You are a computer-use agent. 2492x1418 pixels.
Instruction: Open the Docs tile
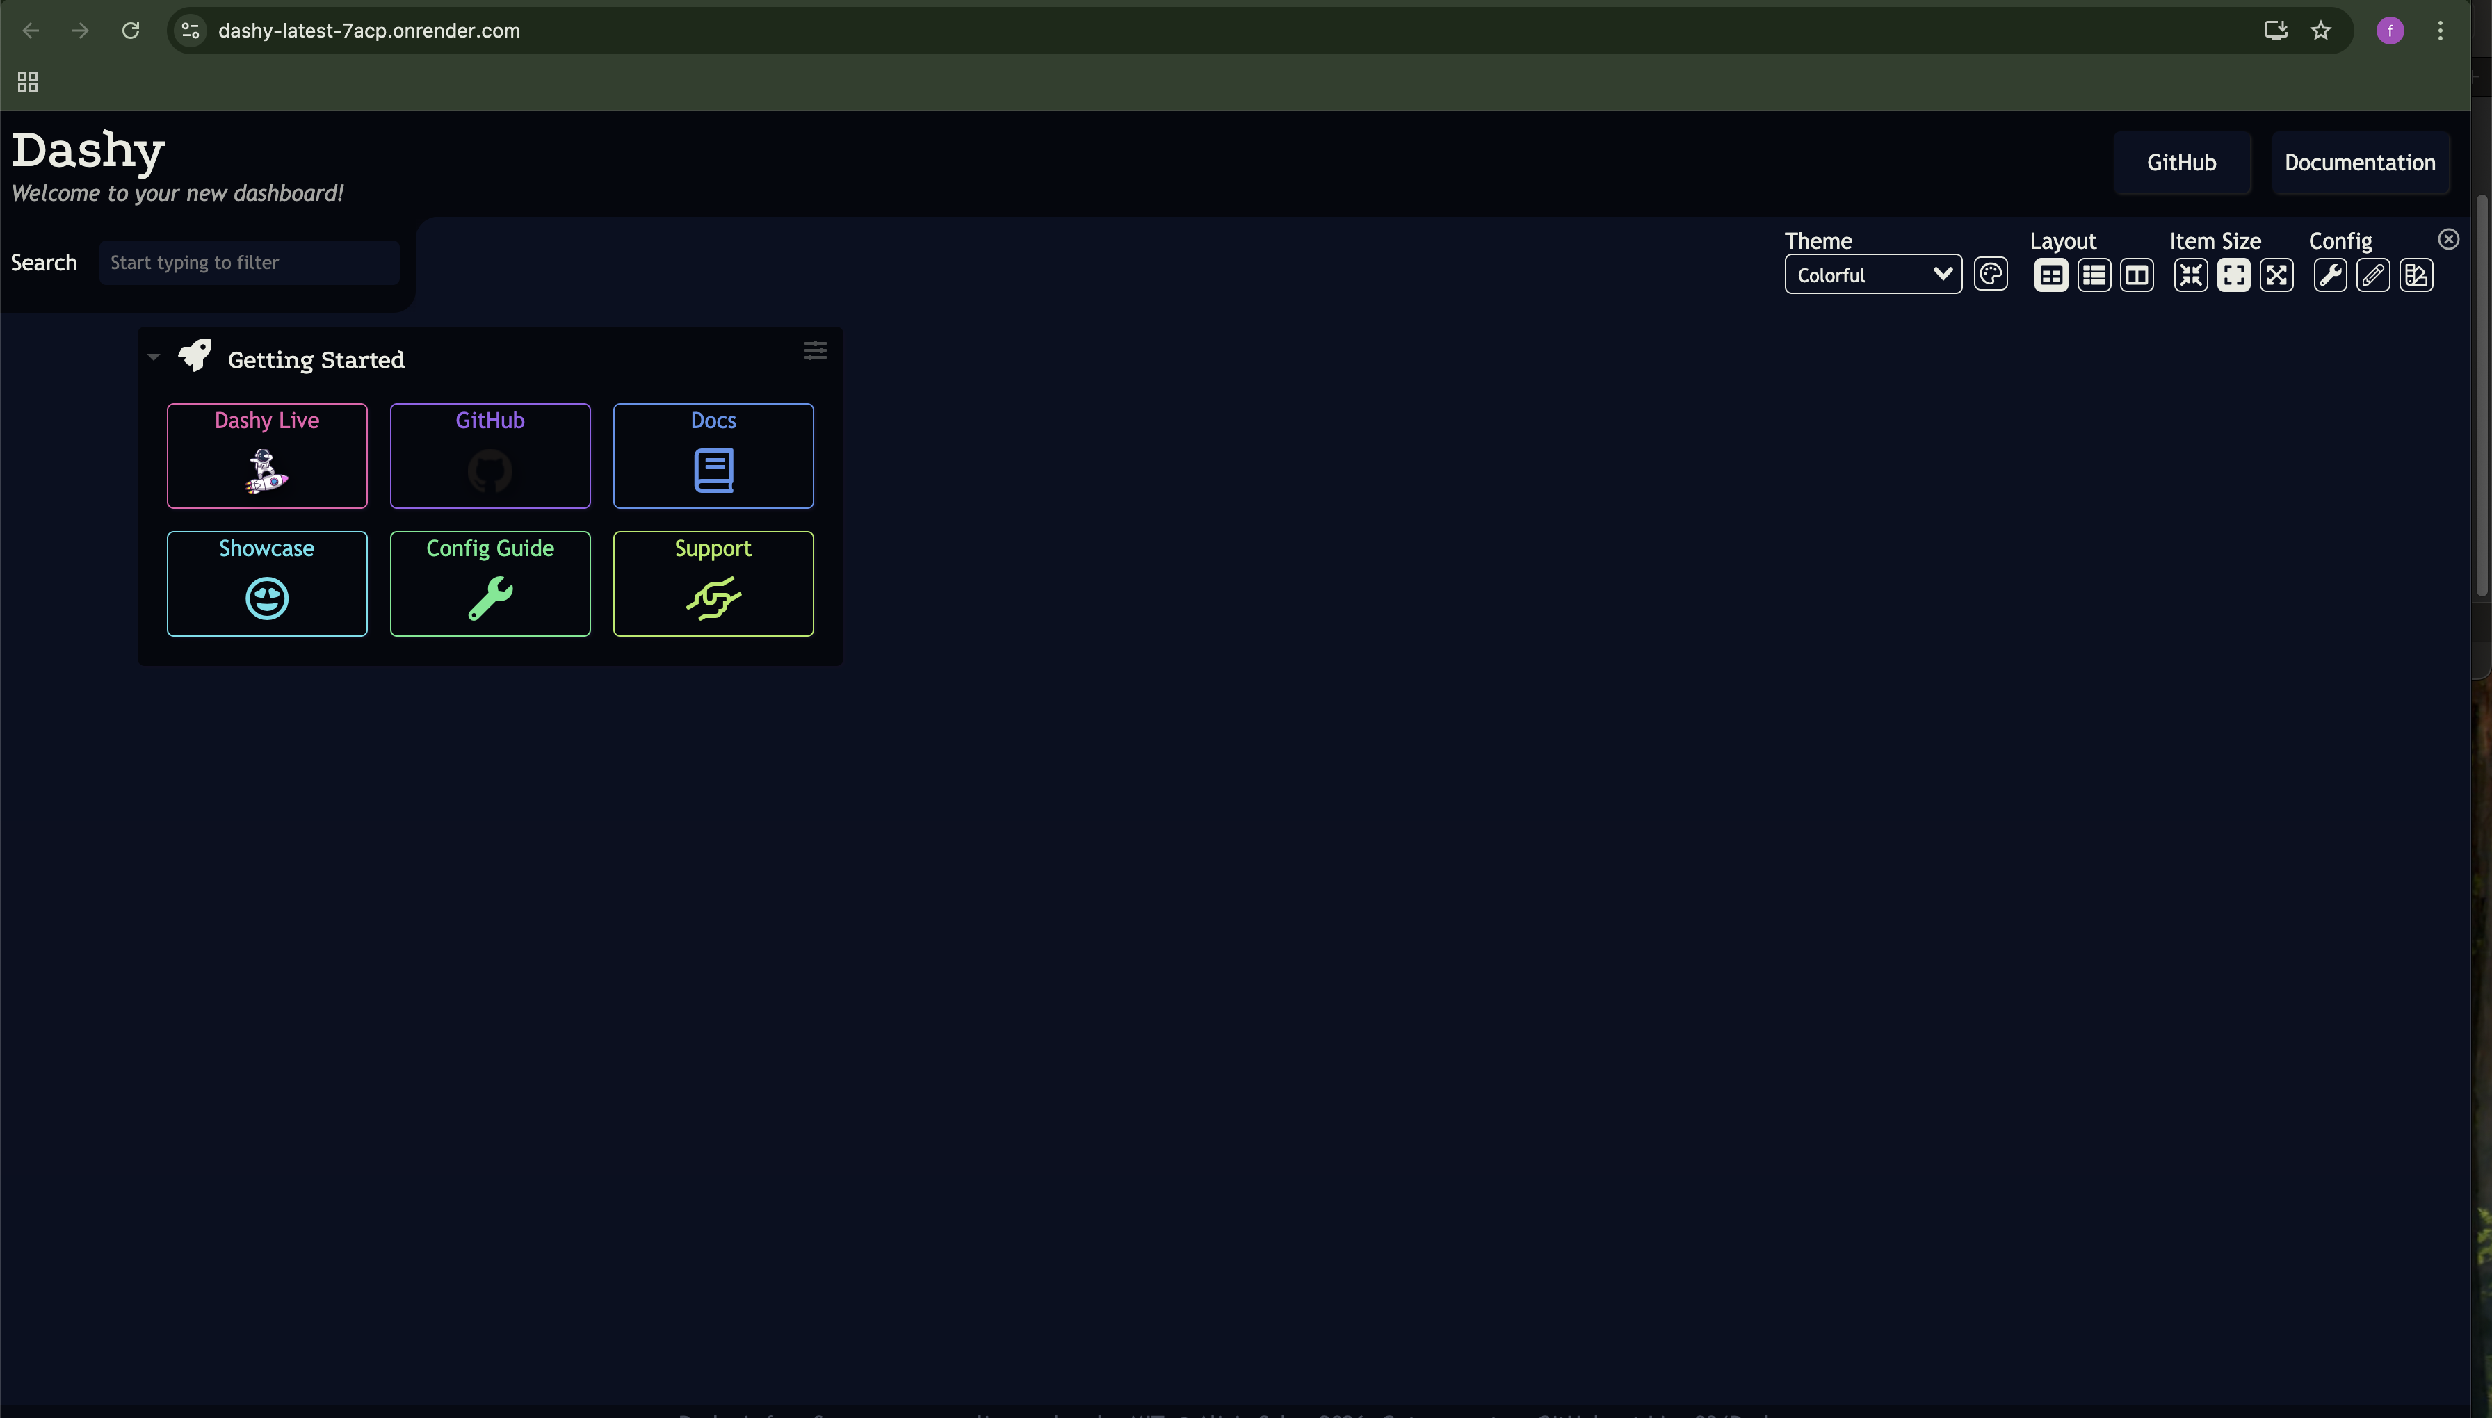click(x=713, y=456)
